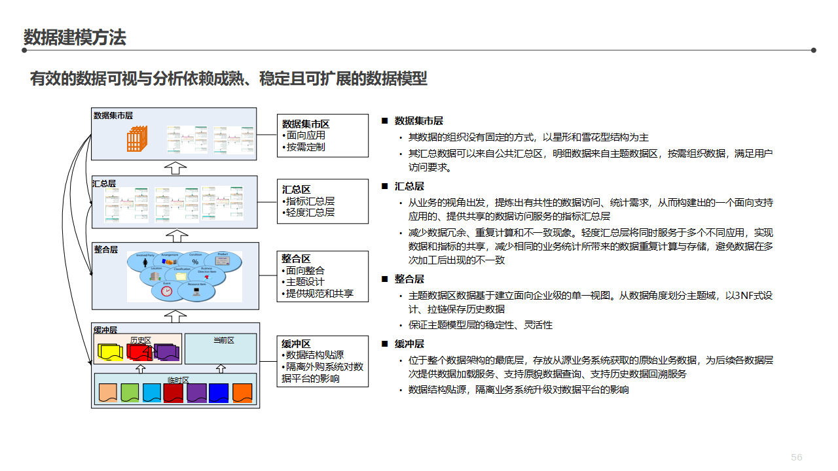Click the subtitle starting with 有效的数据可视

(x=228, y=78)
